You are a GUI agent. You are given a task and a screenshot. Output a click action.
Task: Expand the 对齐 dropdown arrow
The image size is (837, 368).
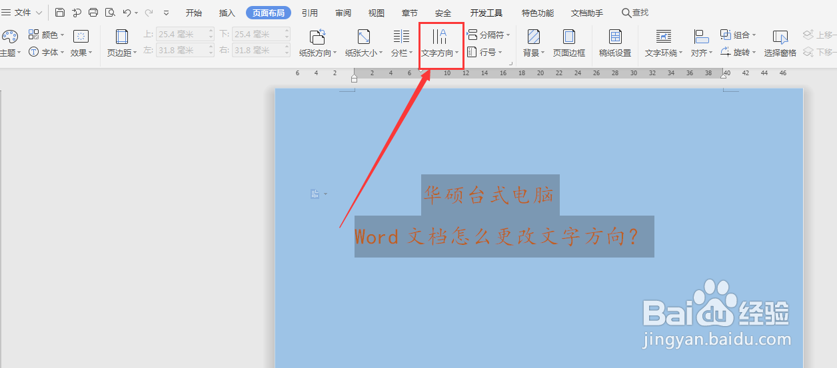pos(710,53)
